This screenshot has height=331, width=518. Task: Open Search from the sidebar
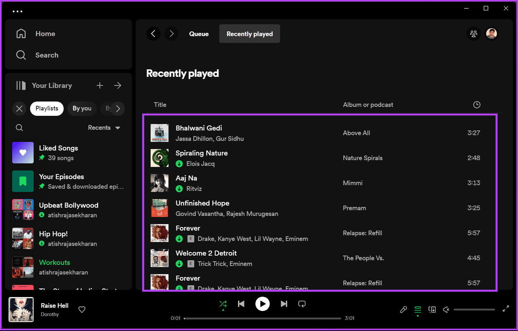point(37,55)
